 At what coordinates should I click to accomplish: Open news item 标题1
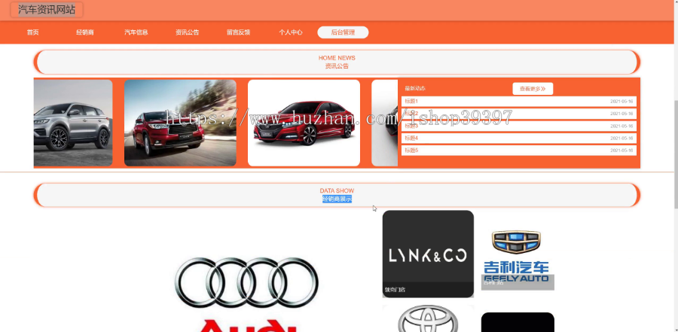pyautogui.click(x=519, y=101)
